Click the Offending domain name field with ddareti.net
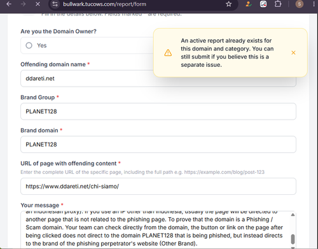This screenshot has width=318, height=249. click(x=158, y=78)
